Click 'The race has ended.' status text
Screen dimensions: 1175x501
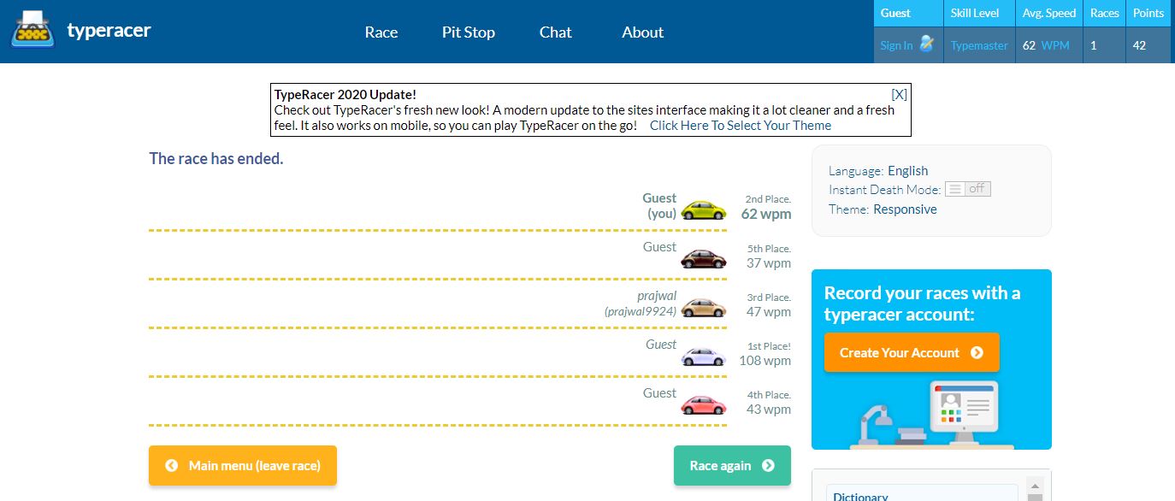coord(216,158)
